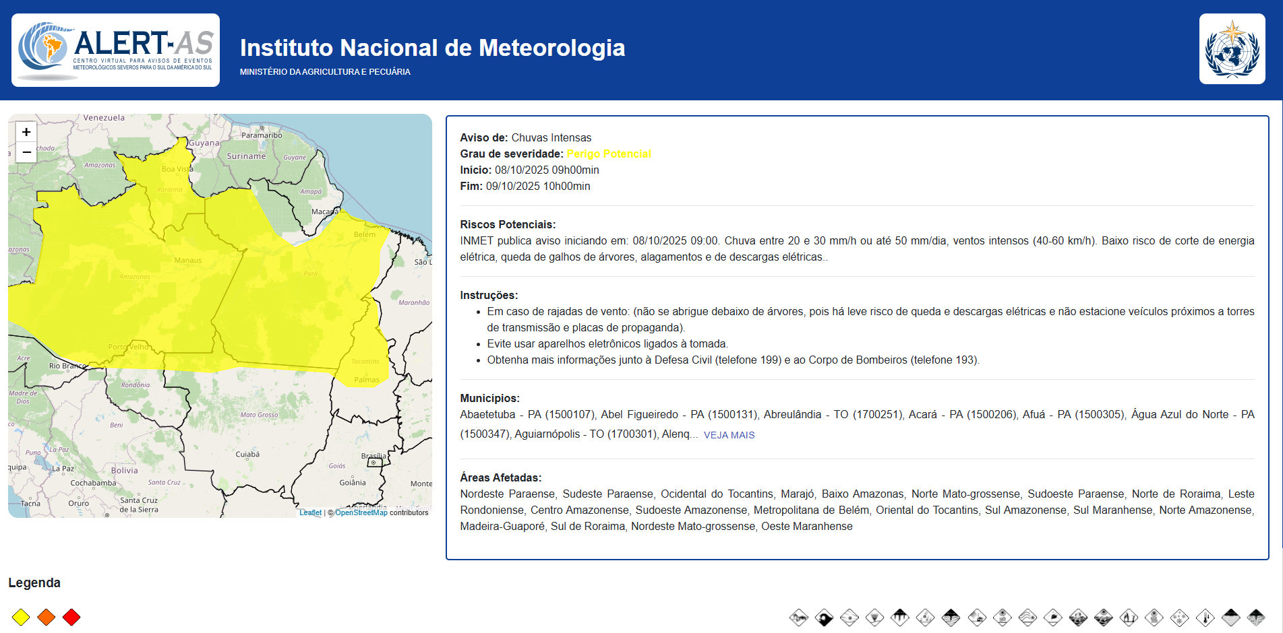Click the World Meteorological Organization emblem
This screenshot has height=633, width=1283.
(x=1232, y=49)
